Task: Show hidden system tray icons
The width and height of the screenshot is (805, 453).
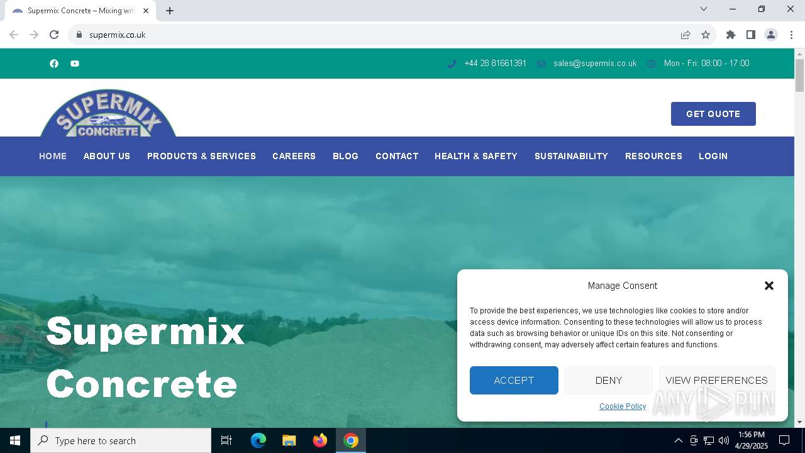Action: [678, 440]
